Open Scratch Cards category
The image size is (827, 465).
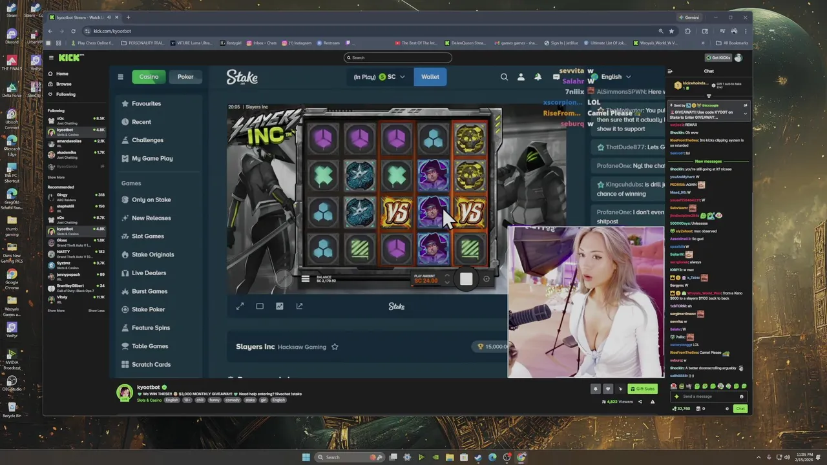146,364
